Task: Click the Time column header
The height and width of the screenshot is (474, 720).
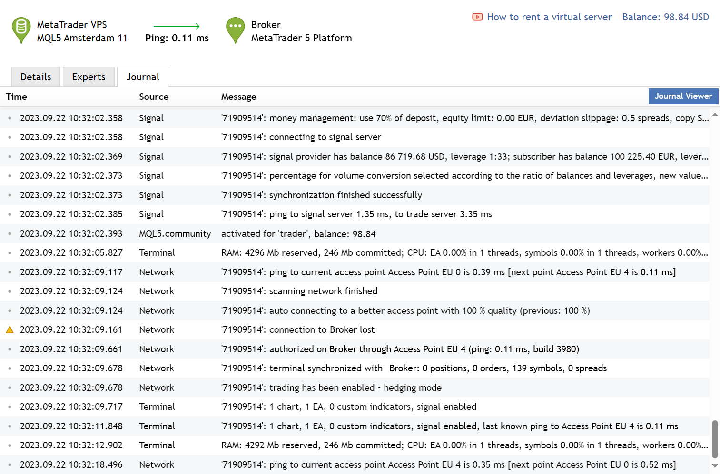Action: pos(16,97)
